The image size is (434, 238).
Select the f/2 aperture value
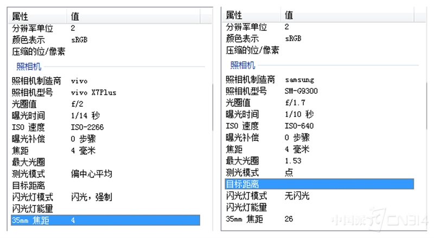tap(77, 104)
